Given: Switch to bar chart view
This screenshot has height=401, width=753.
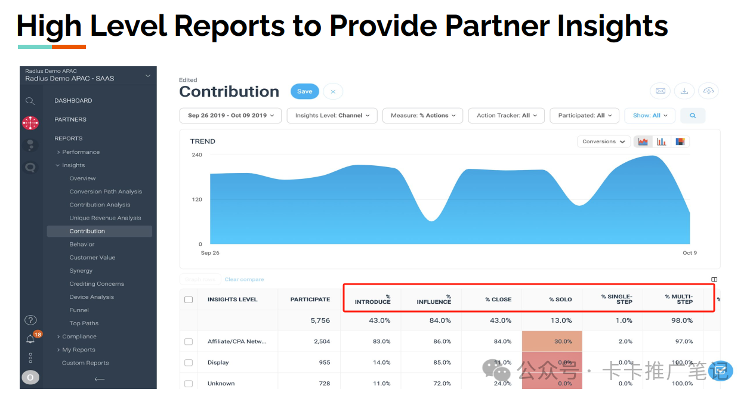Looking at the screenshot, I should pyautogui.click(x=661, y=142).
